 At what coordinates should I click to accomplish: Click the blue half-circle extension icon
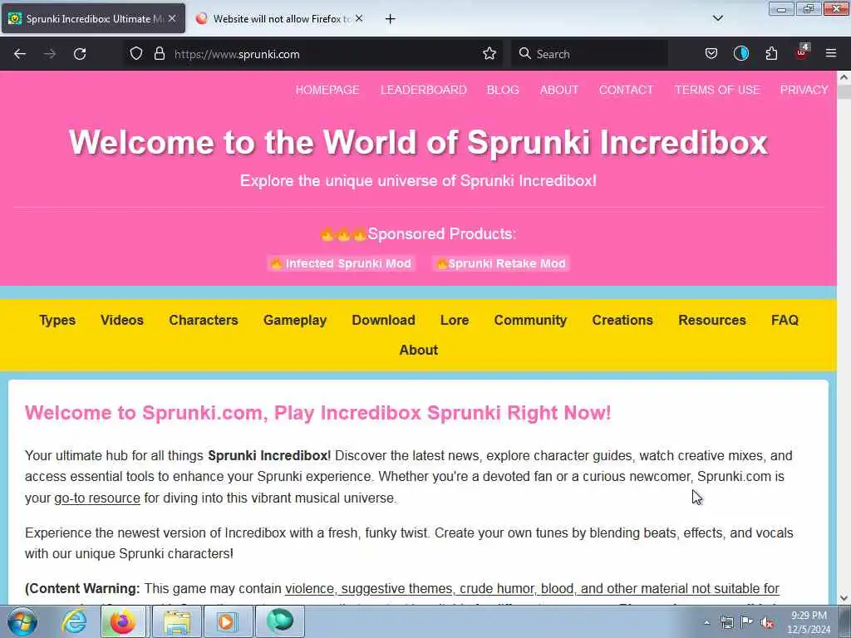[741, 54]
